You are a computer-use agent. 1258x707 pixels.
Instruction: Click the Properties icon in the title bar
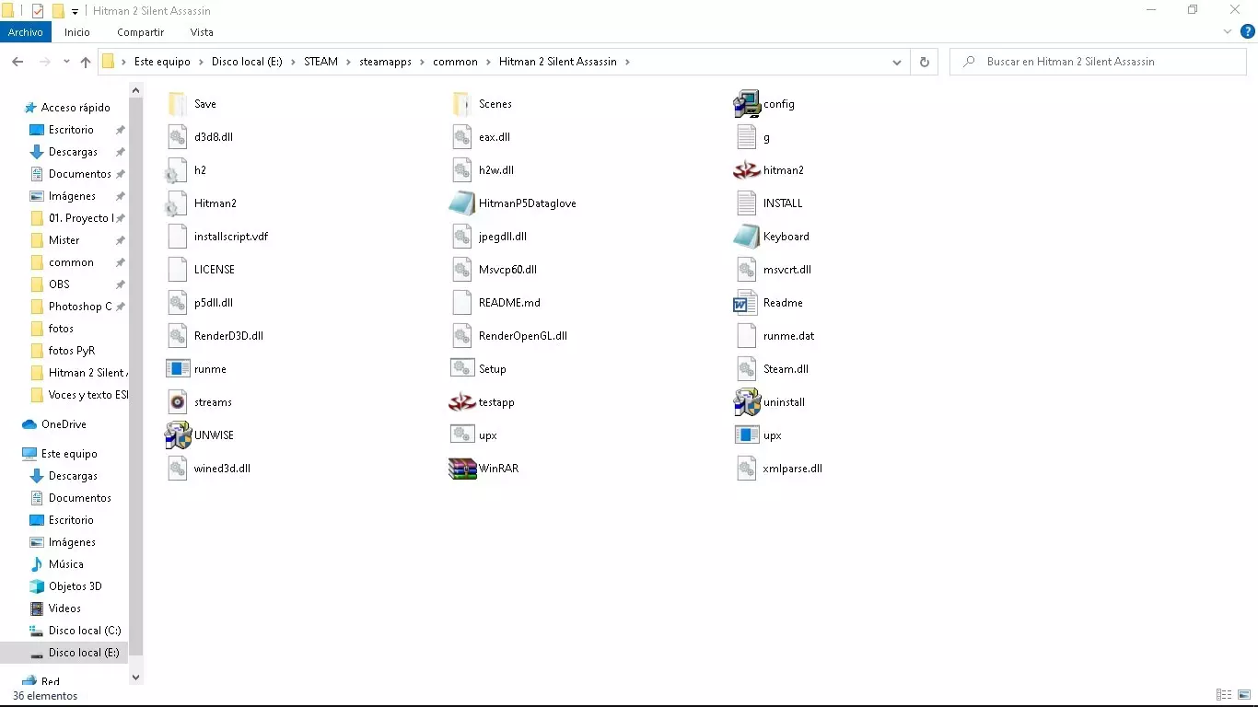[x=38, y=11]
